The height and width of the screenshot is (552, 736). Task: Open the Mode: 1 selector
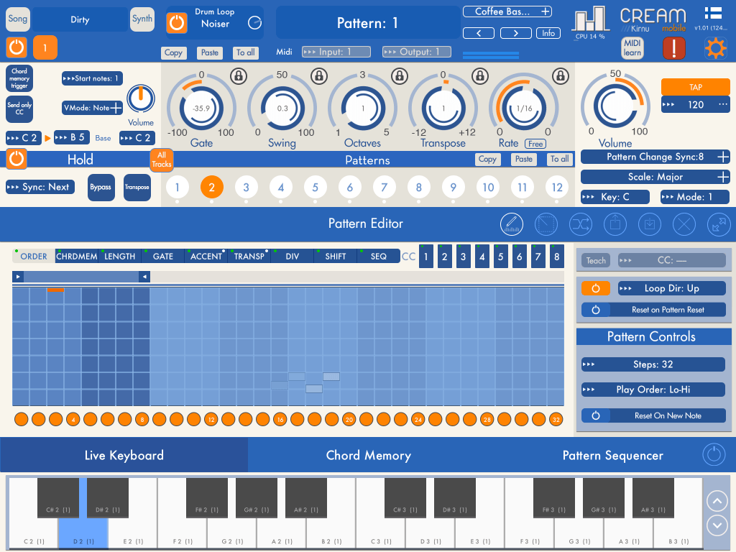(x=695, y=197)
